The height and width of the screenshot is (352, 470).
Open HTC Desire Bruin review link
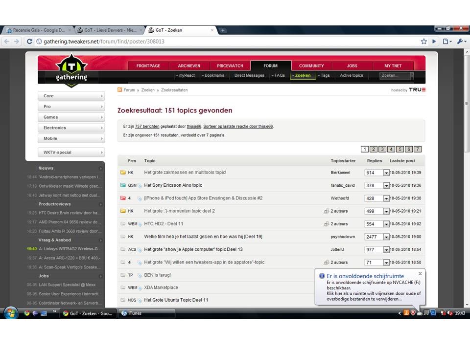[70, 213]
